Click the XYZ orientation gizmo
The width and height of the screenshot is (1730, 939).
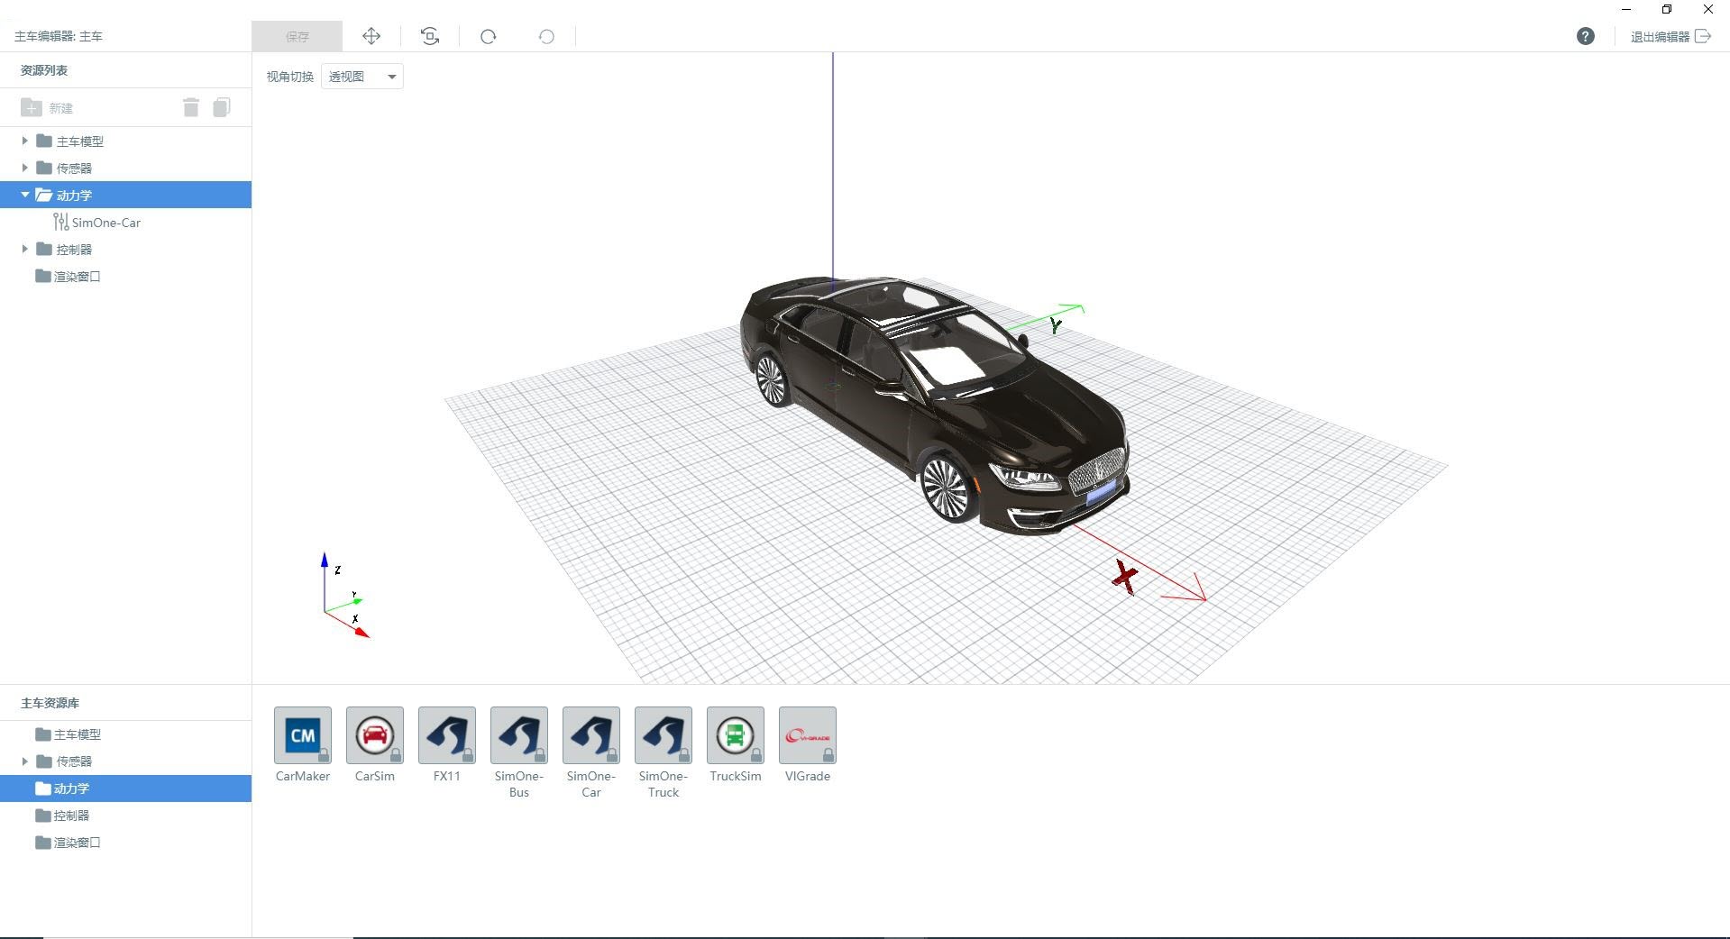[345, 596]
